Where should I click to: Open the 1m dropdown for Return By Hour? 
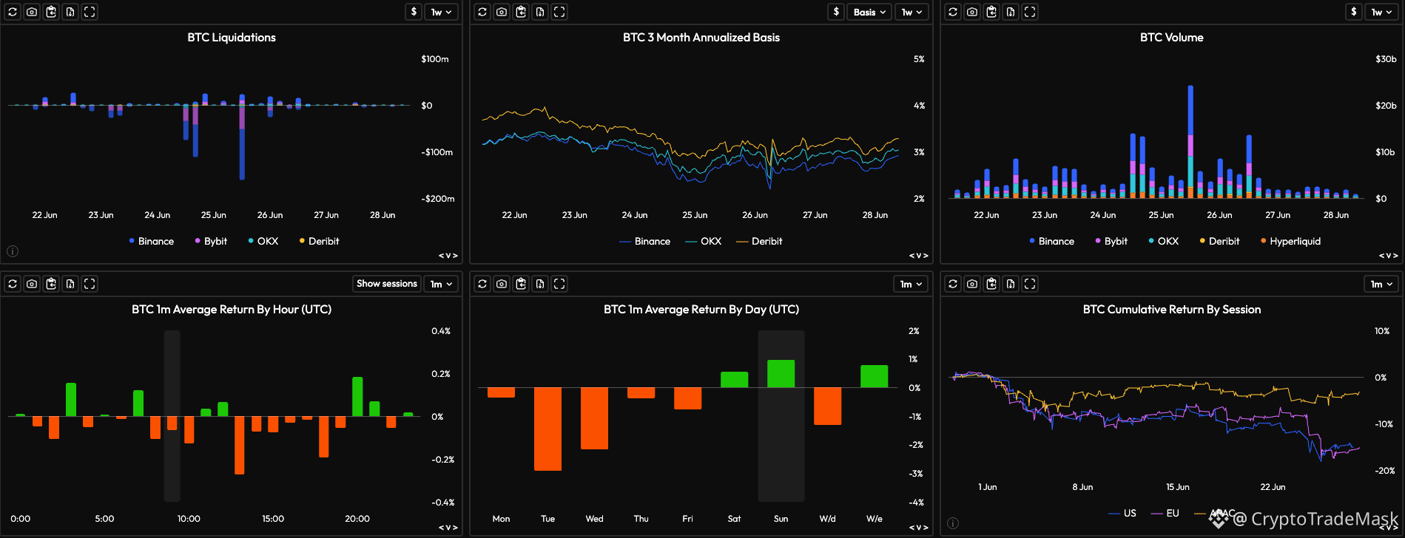[x=441, y=284]
